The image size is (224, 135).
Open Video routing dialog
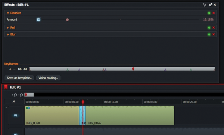point(48,78)
